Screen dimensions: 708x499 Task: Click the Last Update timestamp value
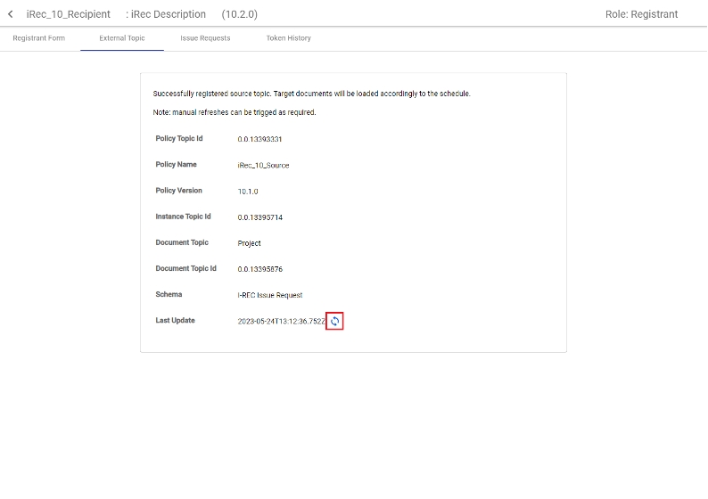281,322
